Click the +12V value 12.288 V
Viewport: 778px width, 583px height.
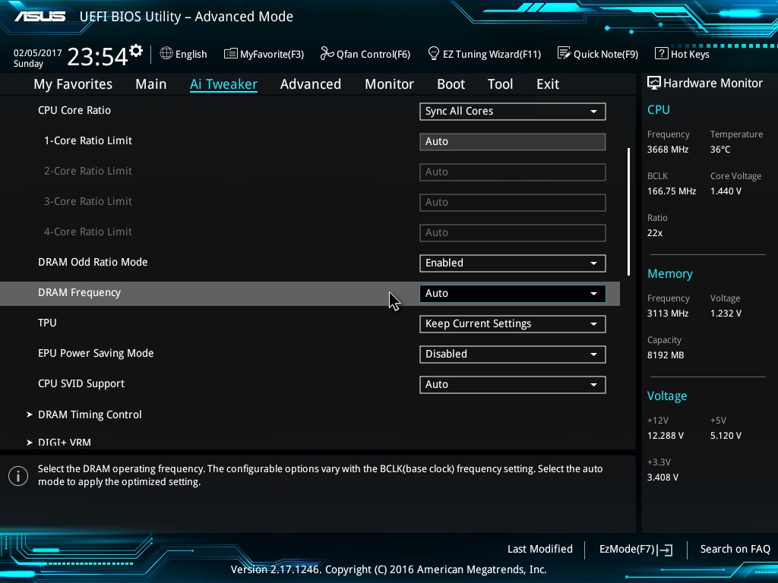tap(666, 435)
